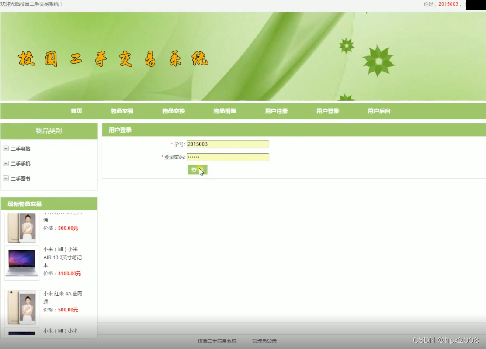Click the 最新物品交易 panel header
This screenshot has width=486, height=349.
[x=49, y=204]
